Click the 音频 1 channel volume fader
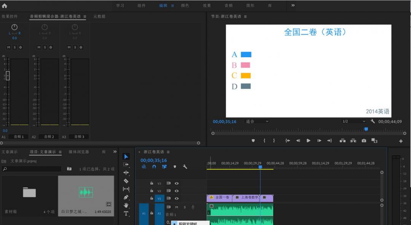This screenshot has height=225, width=411. coord(8,76)
